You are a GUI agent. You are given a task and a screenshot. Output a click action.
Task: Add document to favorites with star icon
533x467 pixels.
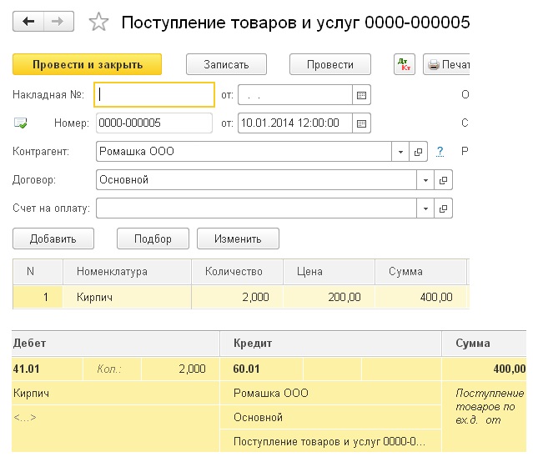coord(98,22)
